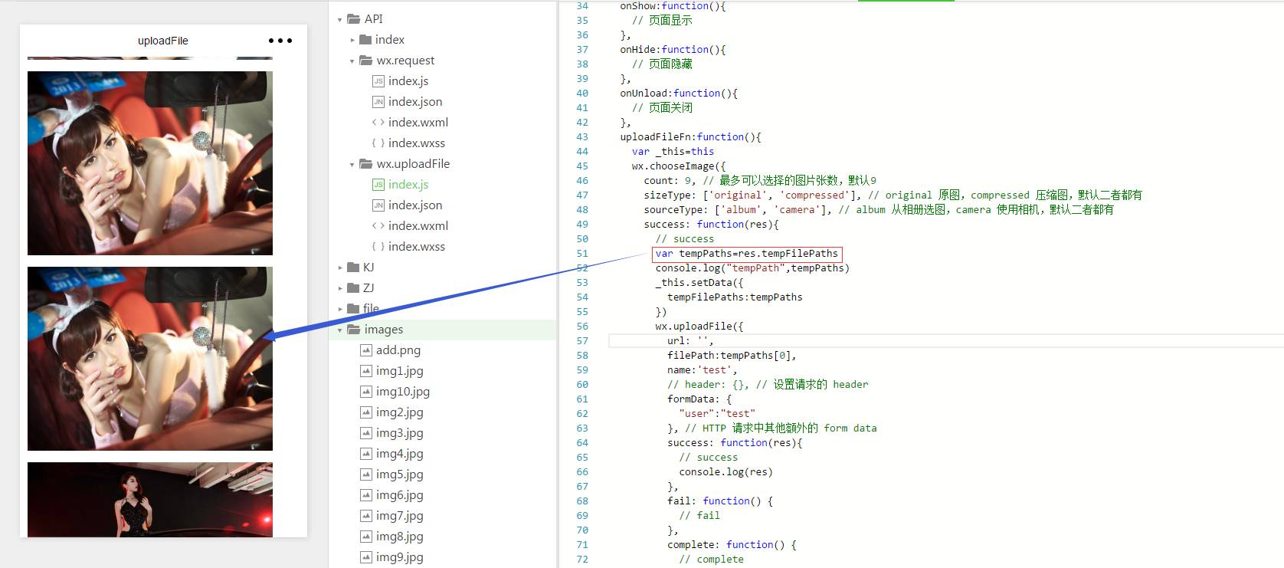Click image icon beside img10.jpg
This screenshot has width=1284, height=568.
[366, 391]
